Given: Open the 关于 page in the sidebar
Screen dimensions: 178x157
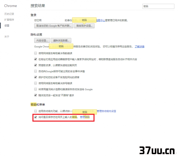Looking at the screenshot, I should (7, 37).
